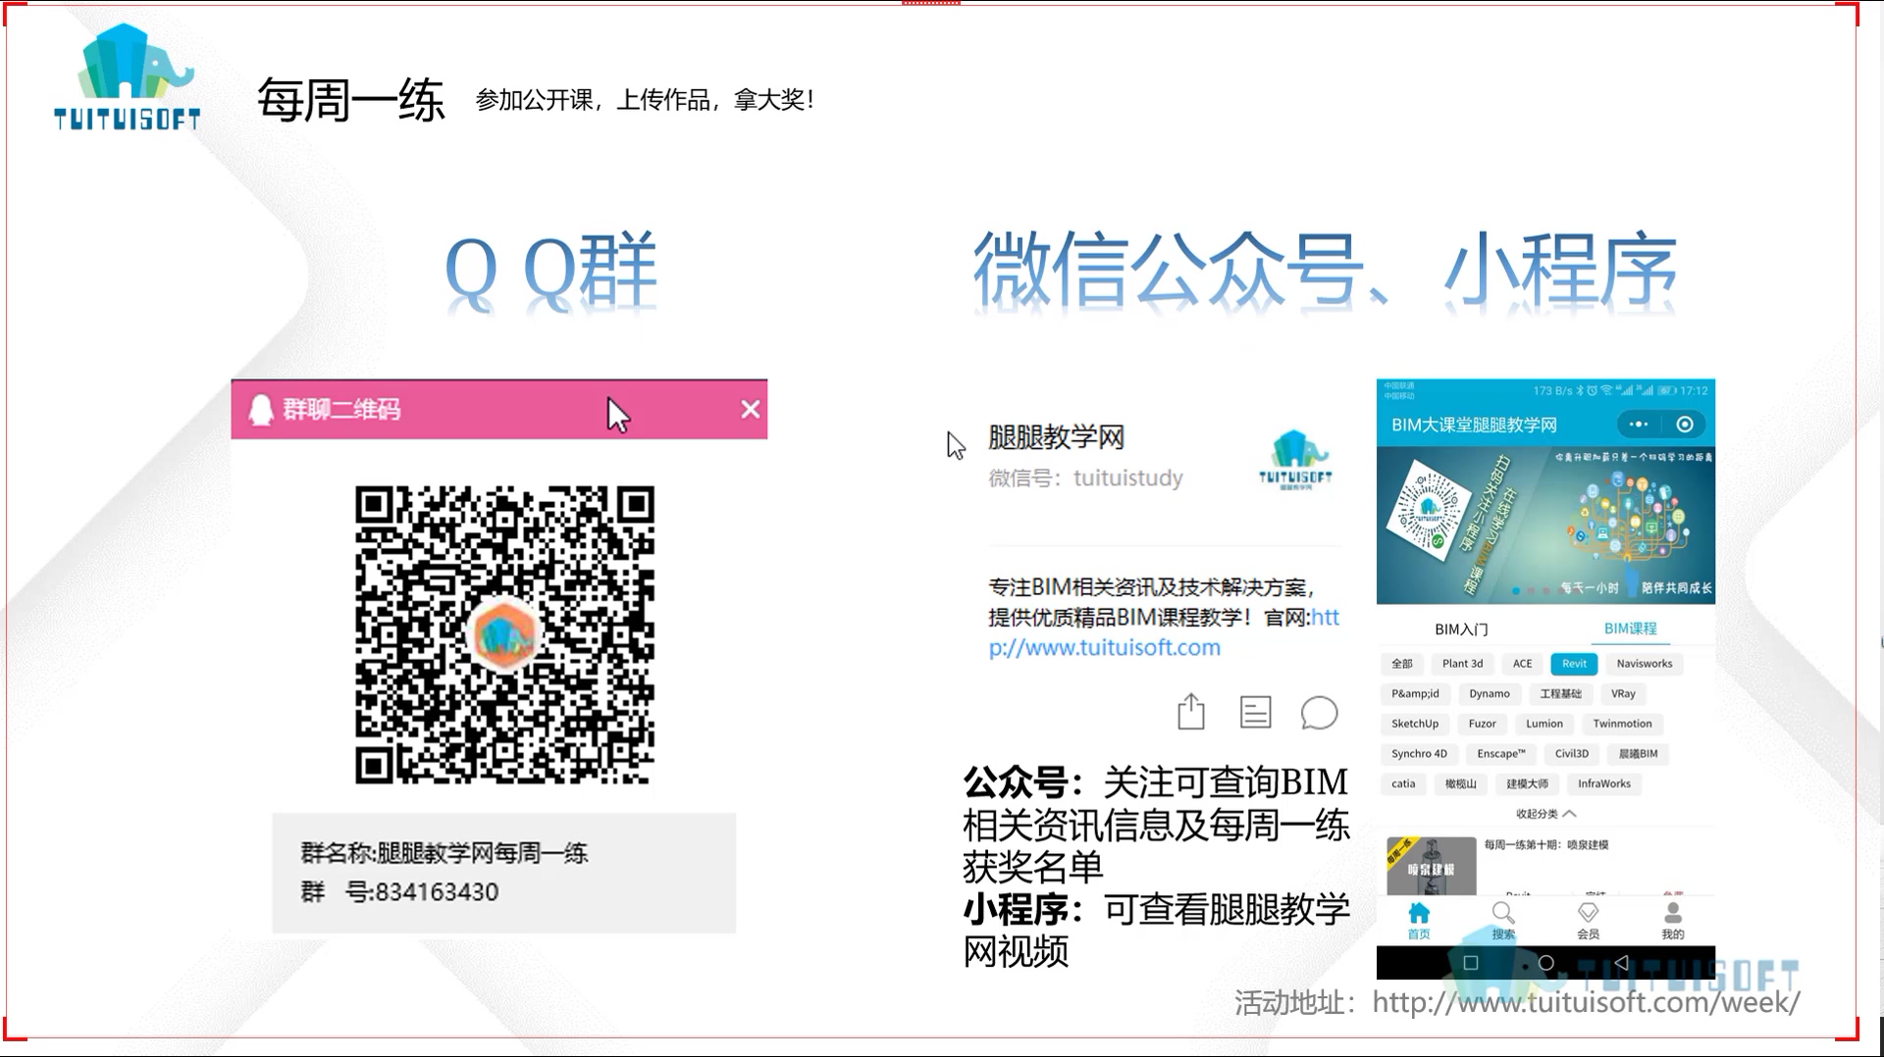Click the mini program banner image
This screenshot has height=1057, width=1884.
(x=1545, y=526)
